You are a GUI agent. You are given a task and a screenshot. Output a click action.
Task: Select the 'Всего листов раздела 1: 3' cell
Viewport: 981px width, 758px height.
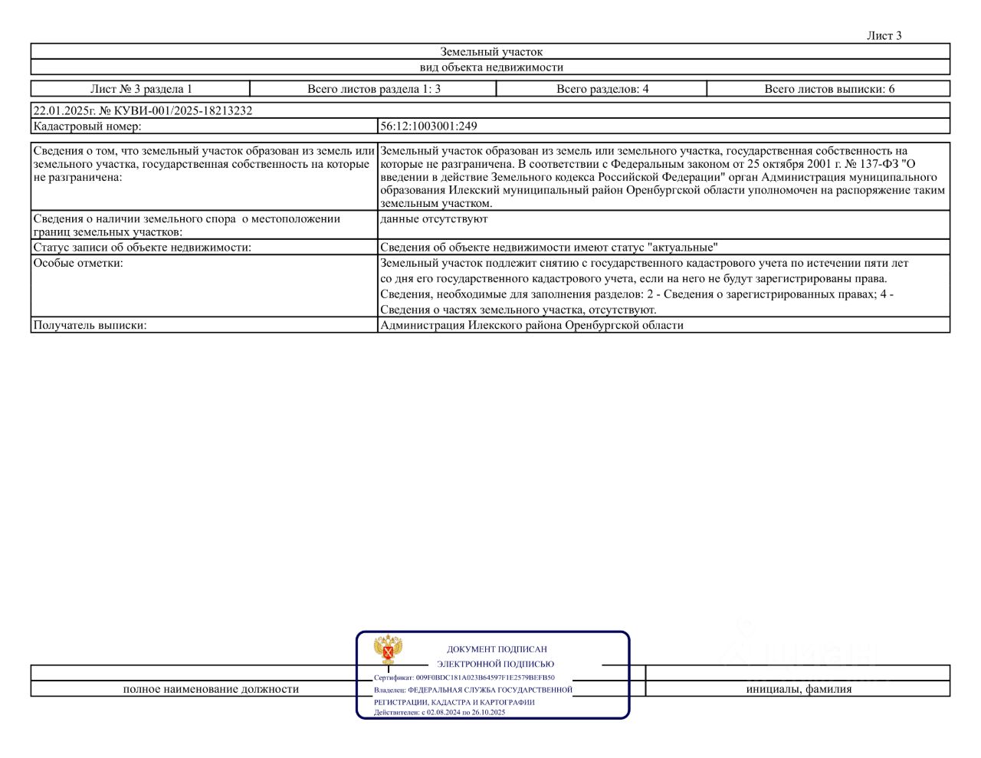(x=373, y=89)
